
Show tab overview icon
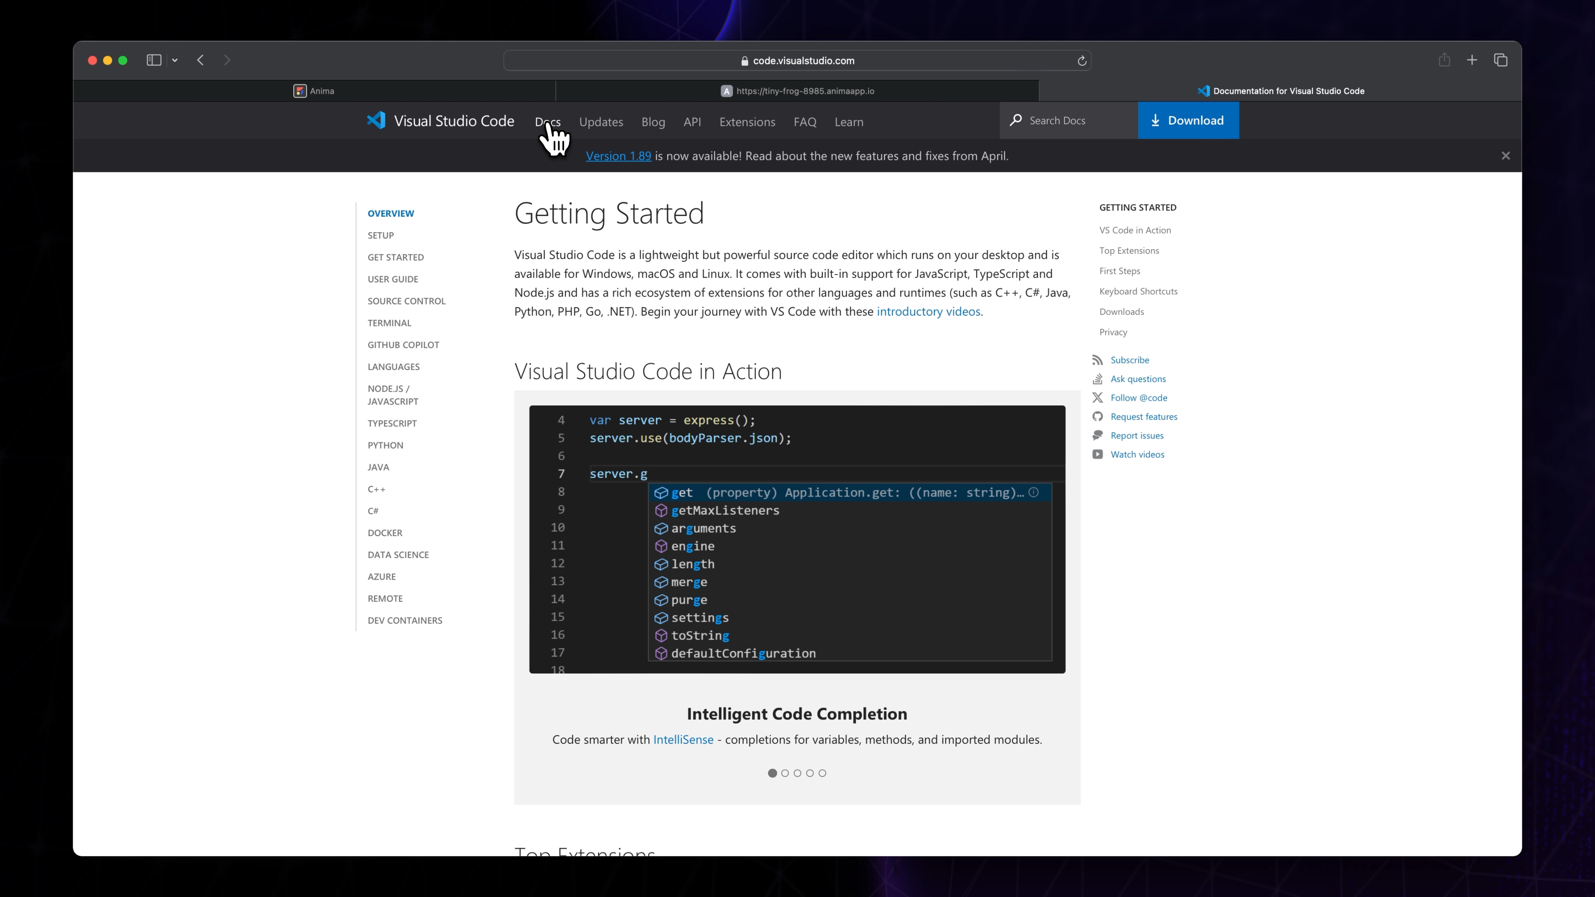point(1500,60)
